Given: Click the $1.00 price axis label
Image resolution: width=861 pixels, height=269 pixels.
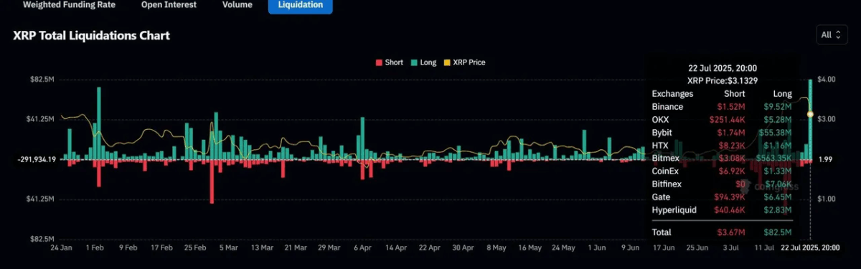Looking at the screenshot, I should tap(826, 199).
